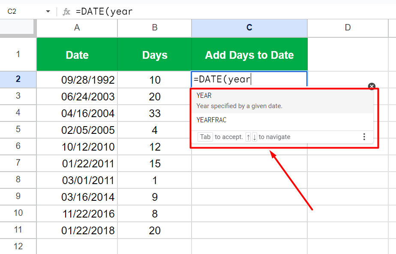This screenshot has height=254, width=396.
Task: Click the active cell C2 formula editor
Action: point(249,79)
